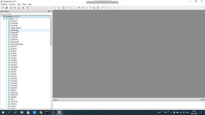Click the tree scrollbar up arrow
This screenshot has width=205, height=115.
[x=51, y=17]
